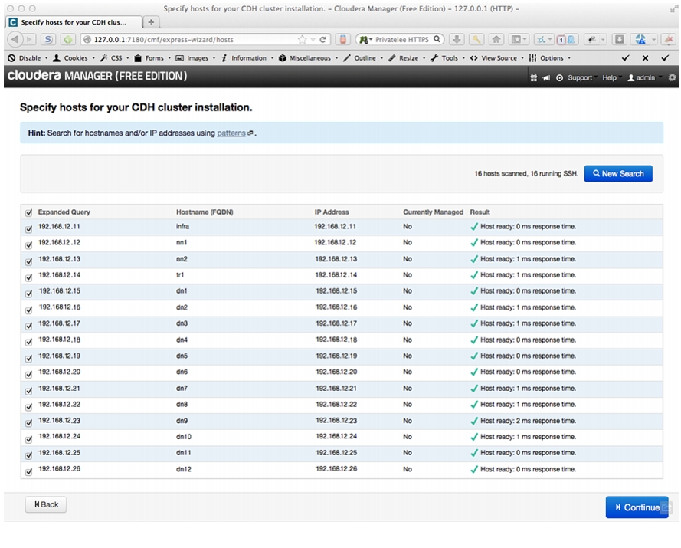Image resolution: width=681 pixels, height=548 pixels.
Task: Click the browser address bar URL field
Action: coord(204,40)
